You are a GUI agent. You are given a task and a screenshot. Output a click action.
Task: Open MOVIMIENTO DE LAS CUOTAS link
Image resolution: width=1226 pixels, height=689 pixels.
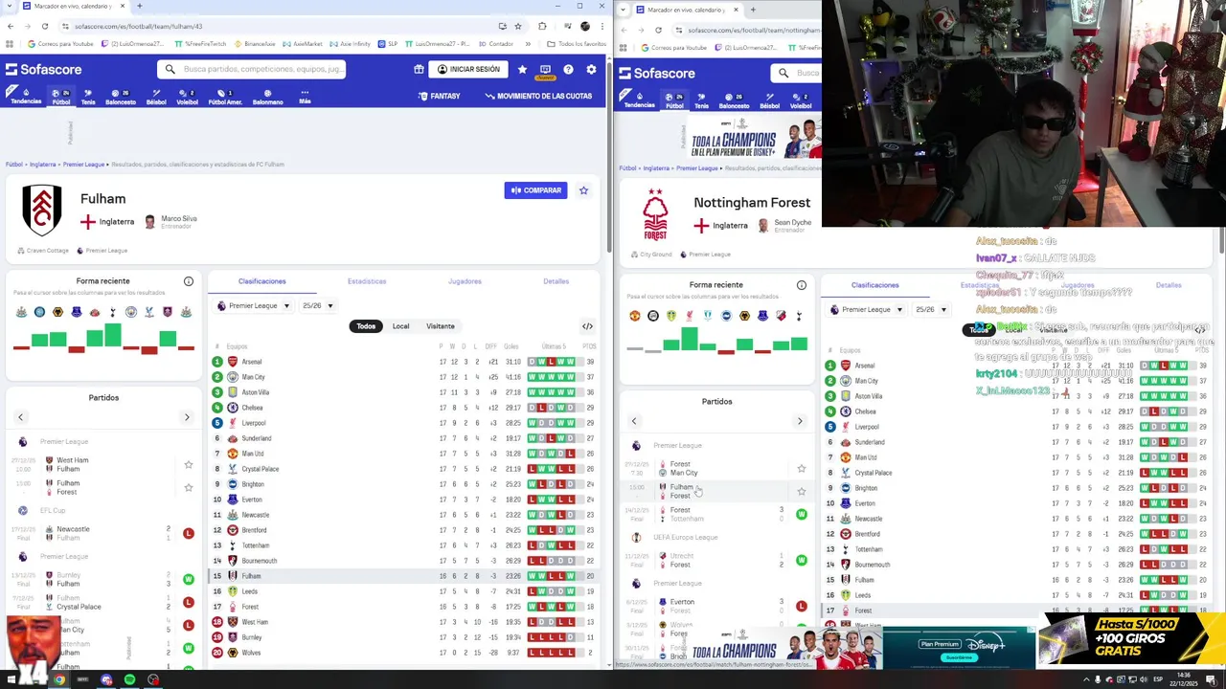click(x=538, y=97)
